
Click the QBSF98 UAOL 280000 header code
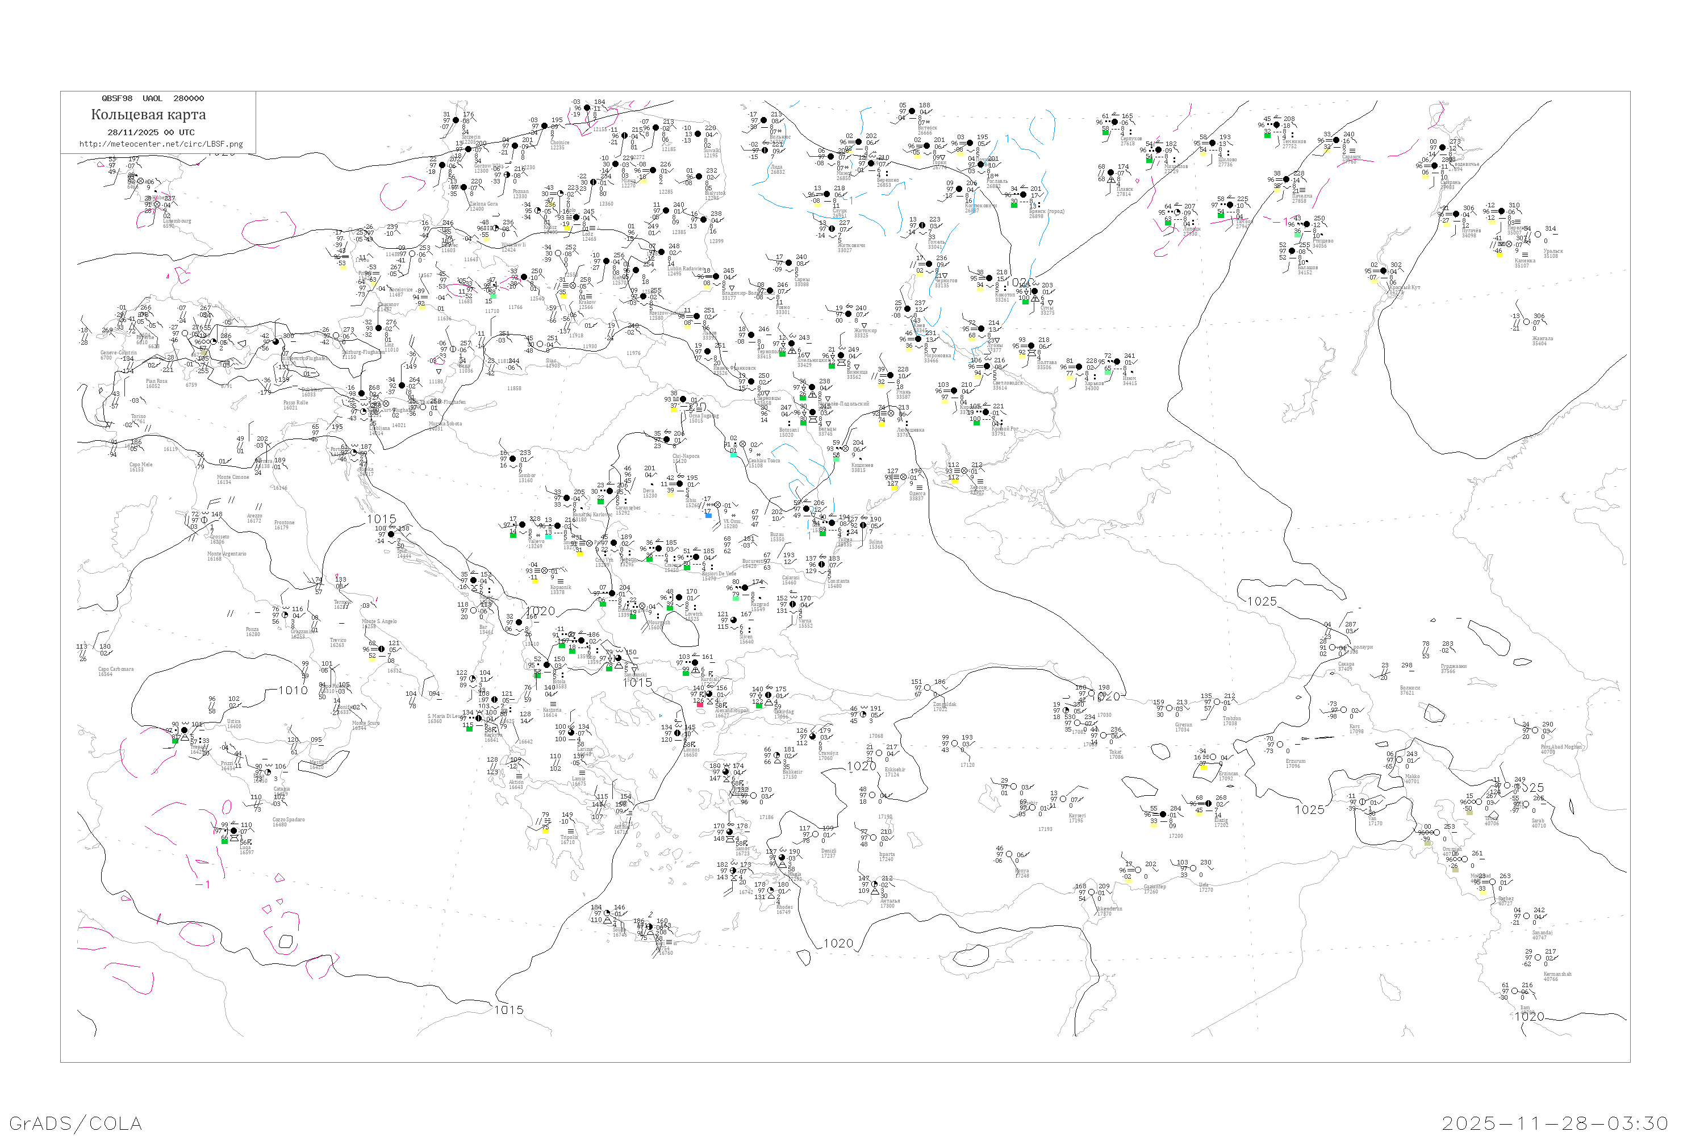[x=153, y=98]
